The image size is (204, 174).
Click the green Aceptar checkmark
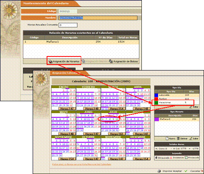pos(186,171)
